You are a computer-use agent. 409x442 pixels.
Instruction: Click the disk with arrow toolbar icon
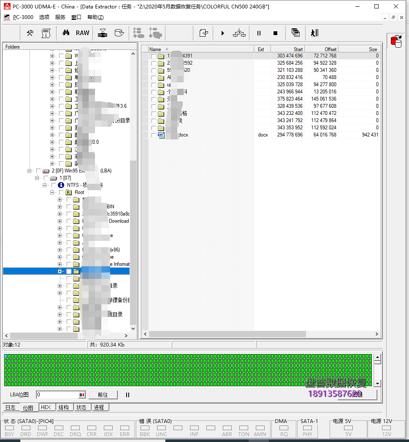coord(119,33)
